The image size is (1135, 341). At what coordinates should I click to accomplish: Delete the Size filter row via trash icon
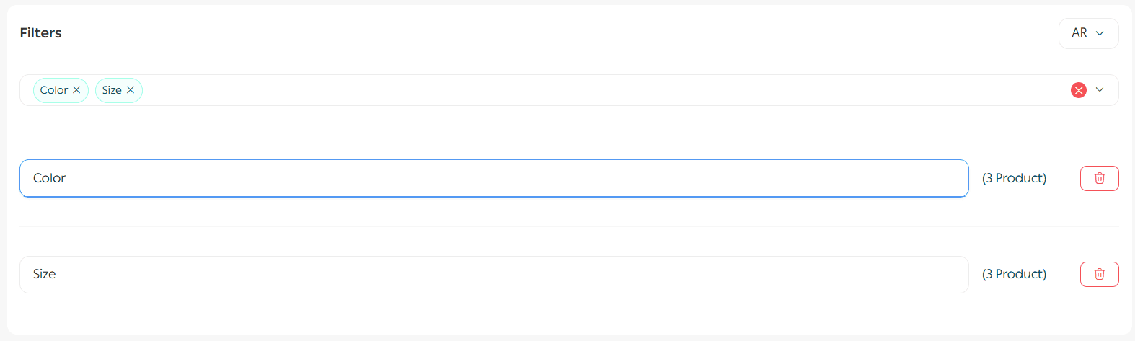pyautogui.click(x=1099, y=274)
